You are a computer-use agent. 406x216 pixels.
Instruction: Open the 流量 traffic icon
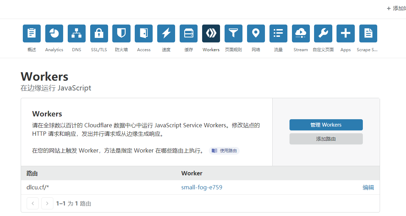click(278, 33)
